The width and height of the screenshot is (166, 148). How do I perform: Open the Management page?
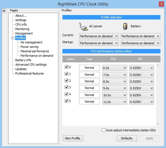[24, 33]
